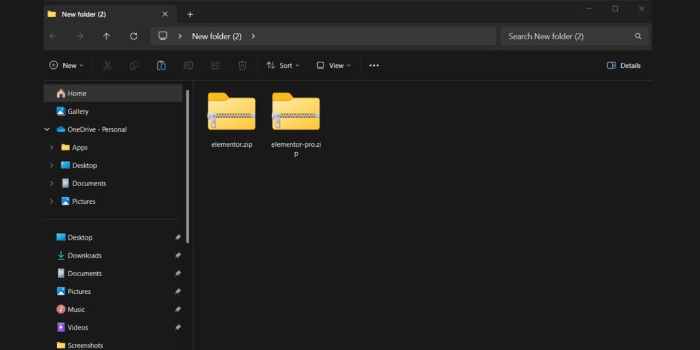The image size is (700, 350).
Task: Click the Copy icon in toolbar
Action: (134, 66)
